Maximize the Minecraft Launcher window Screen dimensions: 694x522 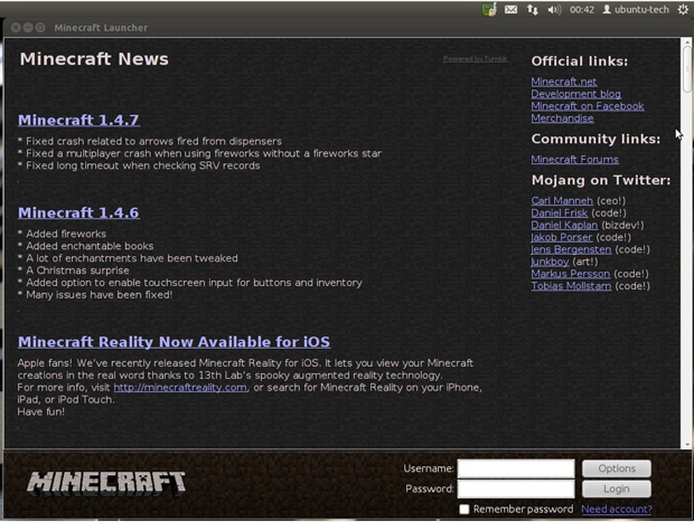(x=40, y=28)
